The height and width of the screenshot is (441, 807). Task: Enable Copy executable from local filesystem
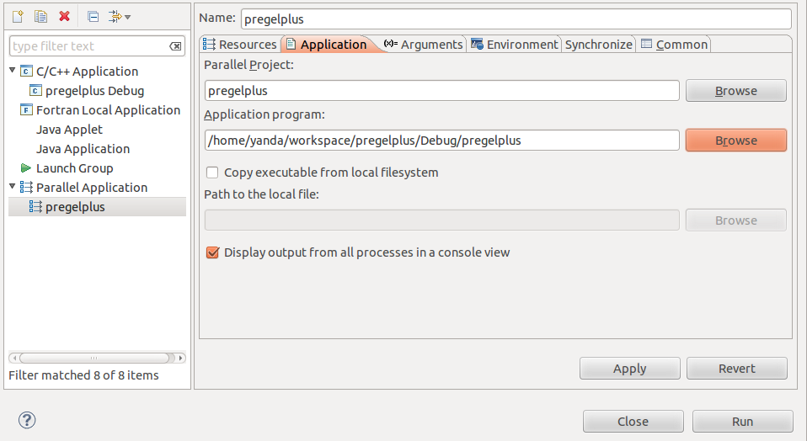212,173
